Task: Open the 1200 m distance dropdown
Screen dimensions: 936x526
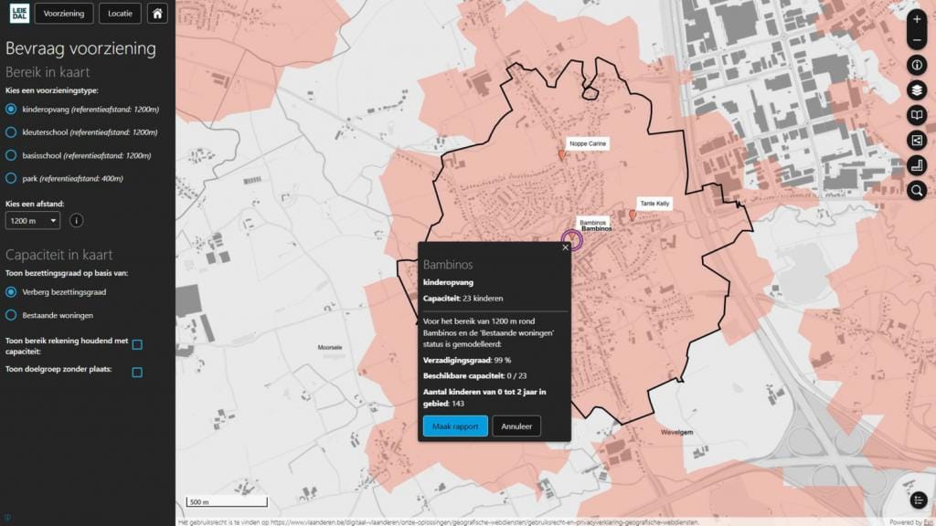Action: tap(33, 220)
